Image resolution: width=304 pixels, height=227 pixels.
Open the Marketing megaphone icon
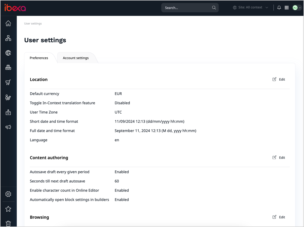(x=8, y=127)
